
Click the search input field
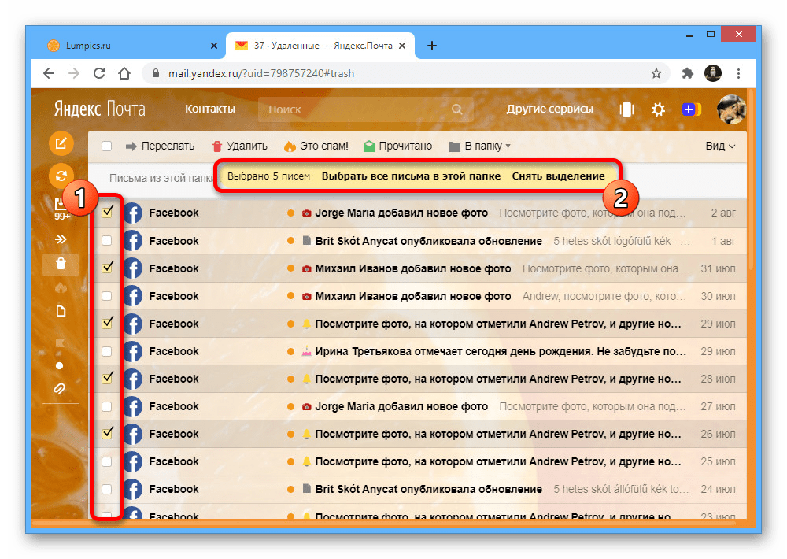pyautogui.click(x=354, y=109)
